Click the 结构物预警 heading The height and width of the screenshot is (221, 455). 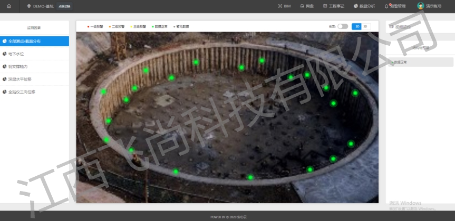421,48
